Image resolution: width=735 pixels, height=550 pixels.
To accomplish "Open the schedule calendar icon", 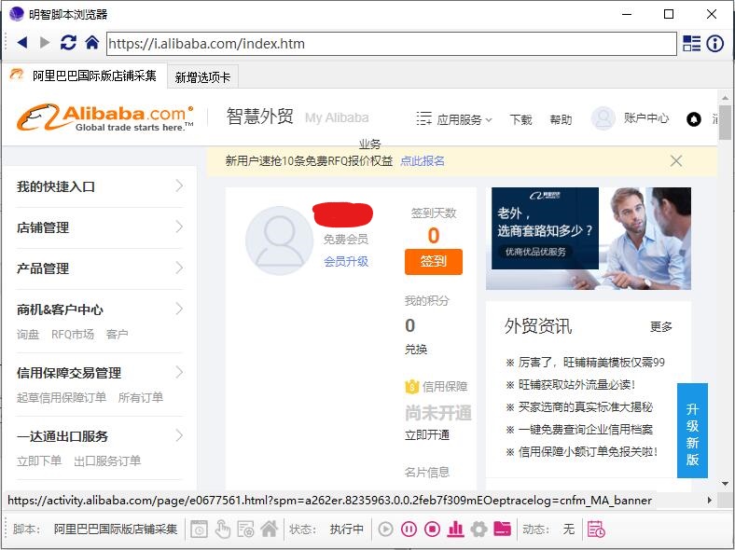I will pos(596,529).
